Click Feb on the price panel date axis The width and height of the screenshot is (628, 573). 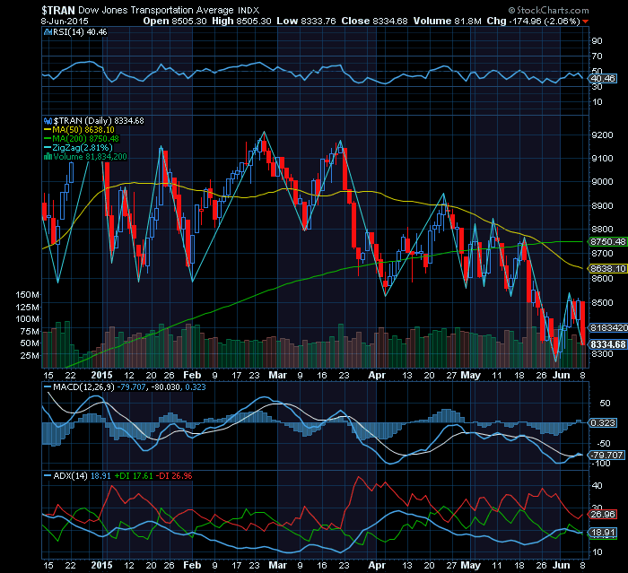(x=192, y=375)
